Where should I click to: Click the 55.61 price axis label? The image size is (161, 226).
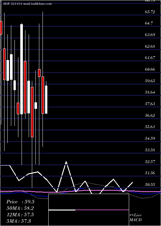(x=150, y=127)
